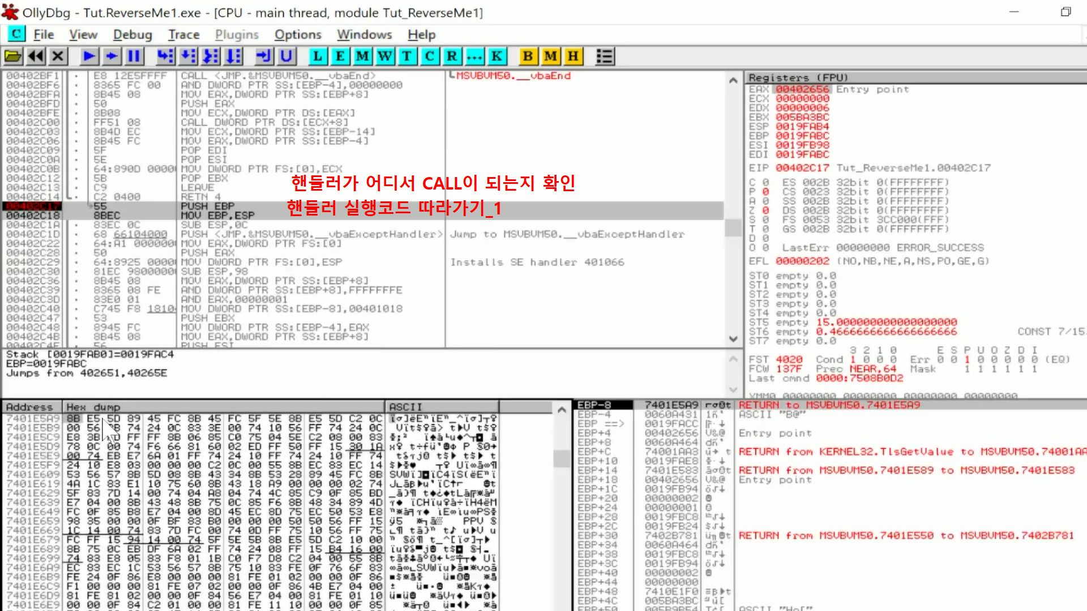Pause execution with the pause icon
The width and height of the screenshot is (1087, 611).
(x=134, y=56)
